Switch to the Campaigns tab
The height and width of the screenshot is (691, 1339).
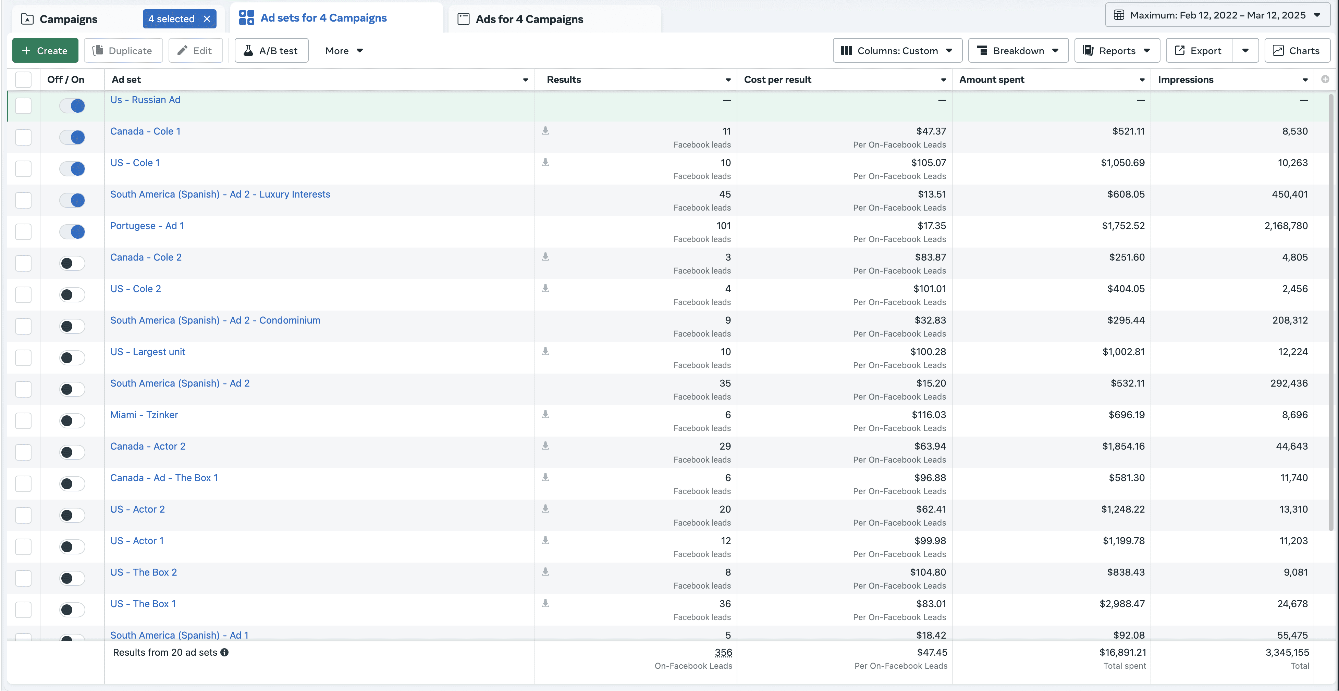68,19
